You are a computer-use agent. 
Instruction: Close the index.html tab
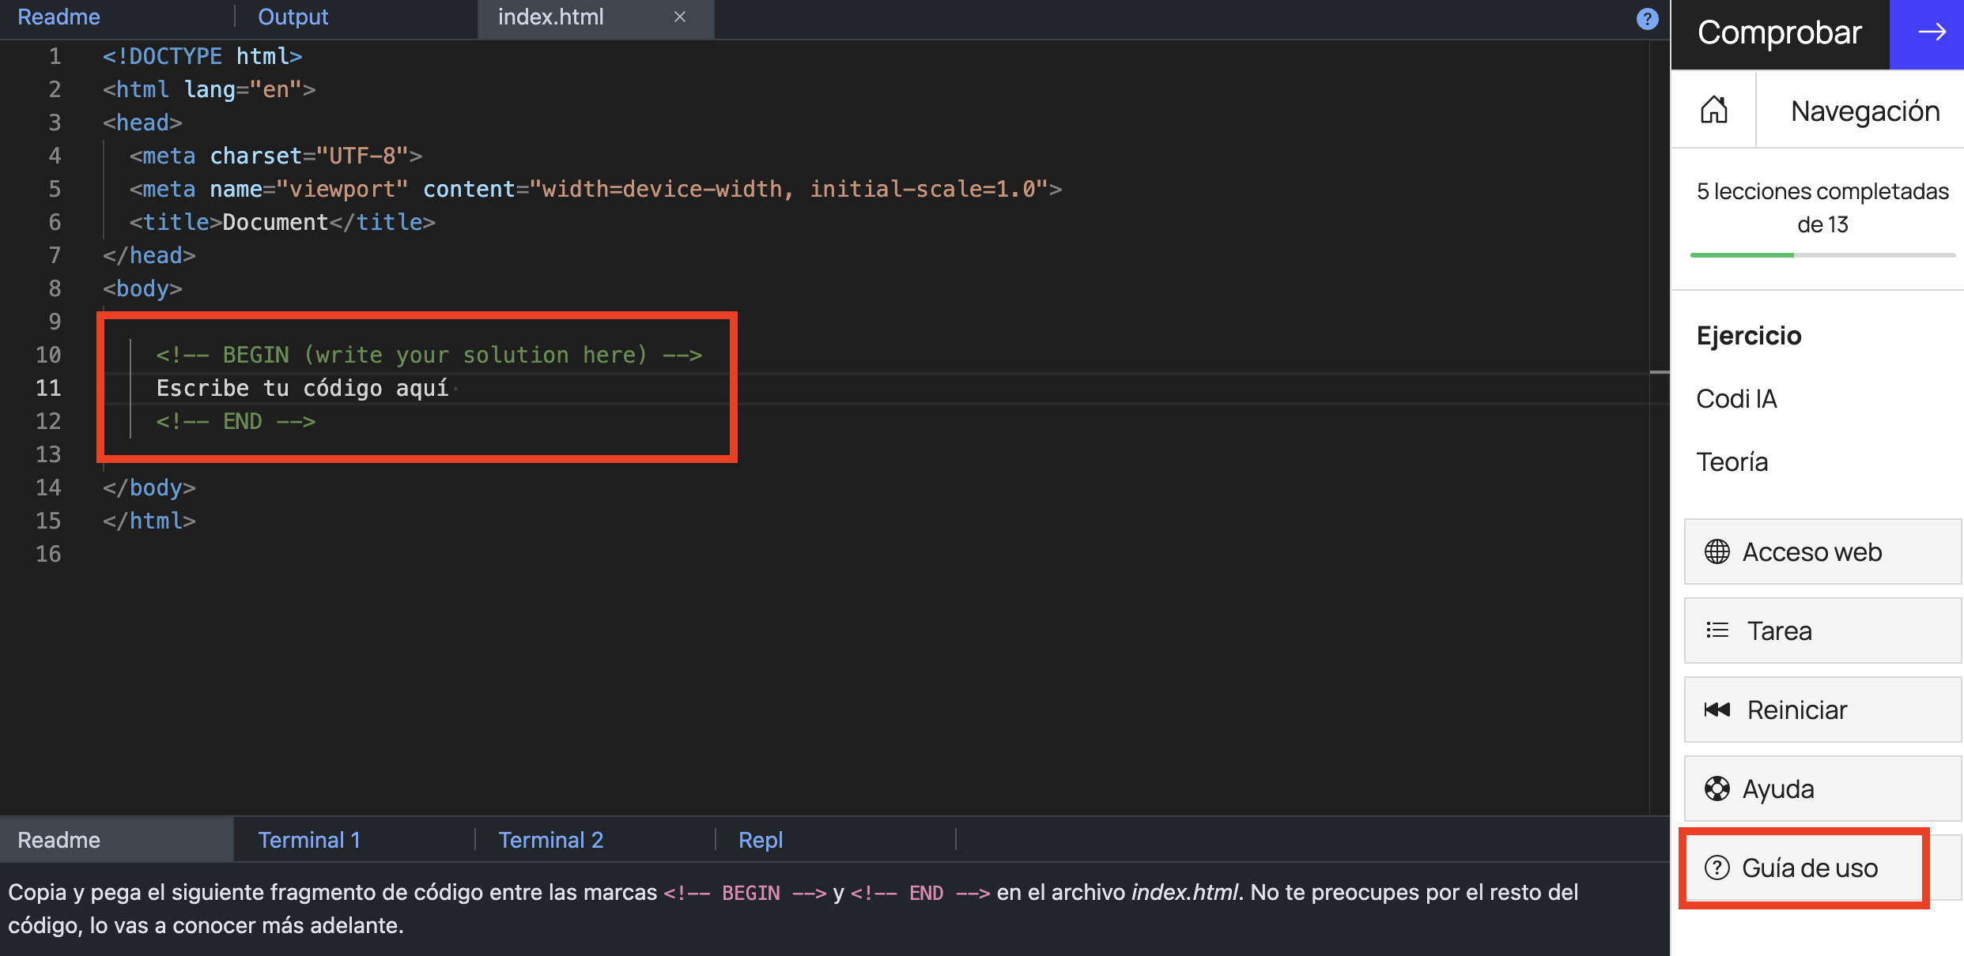679,17
